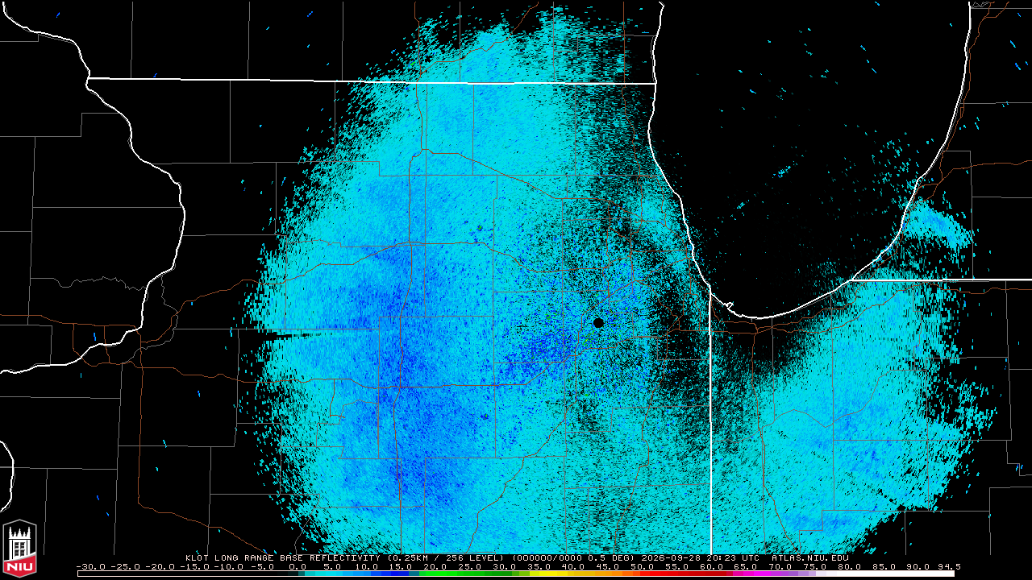Click the KLOT Long Range Base Reflectivity title

[282, 557]
